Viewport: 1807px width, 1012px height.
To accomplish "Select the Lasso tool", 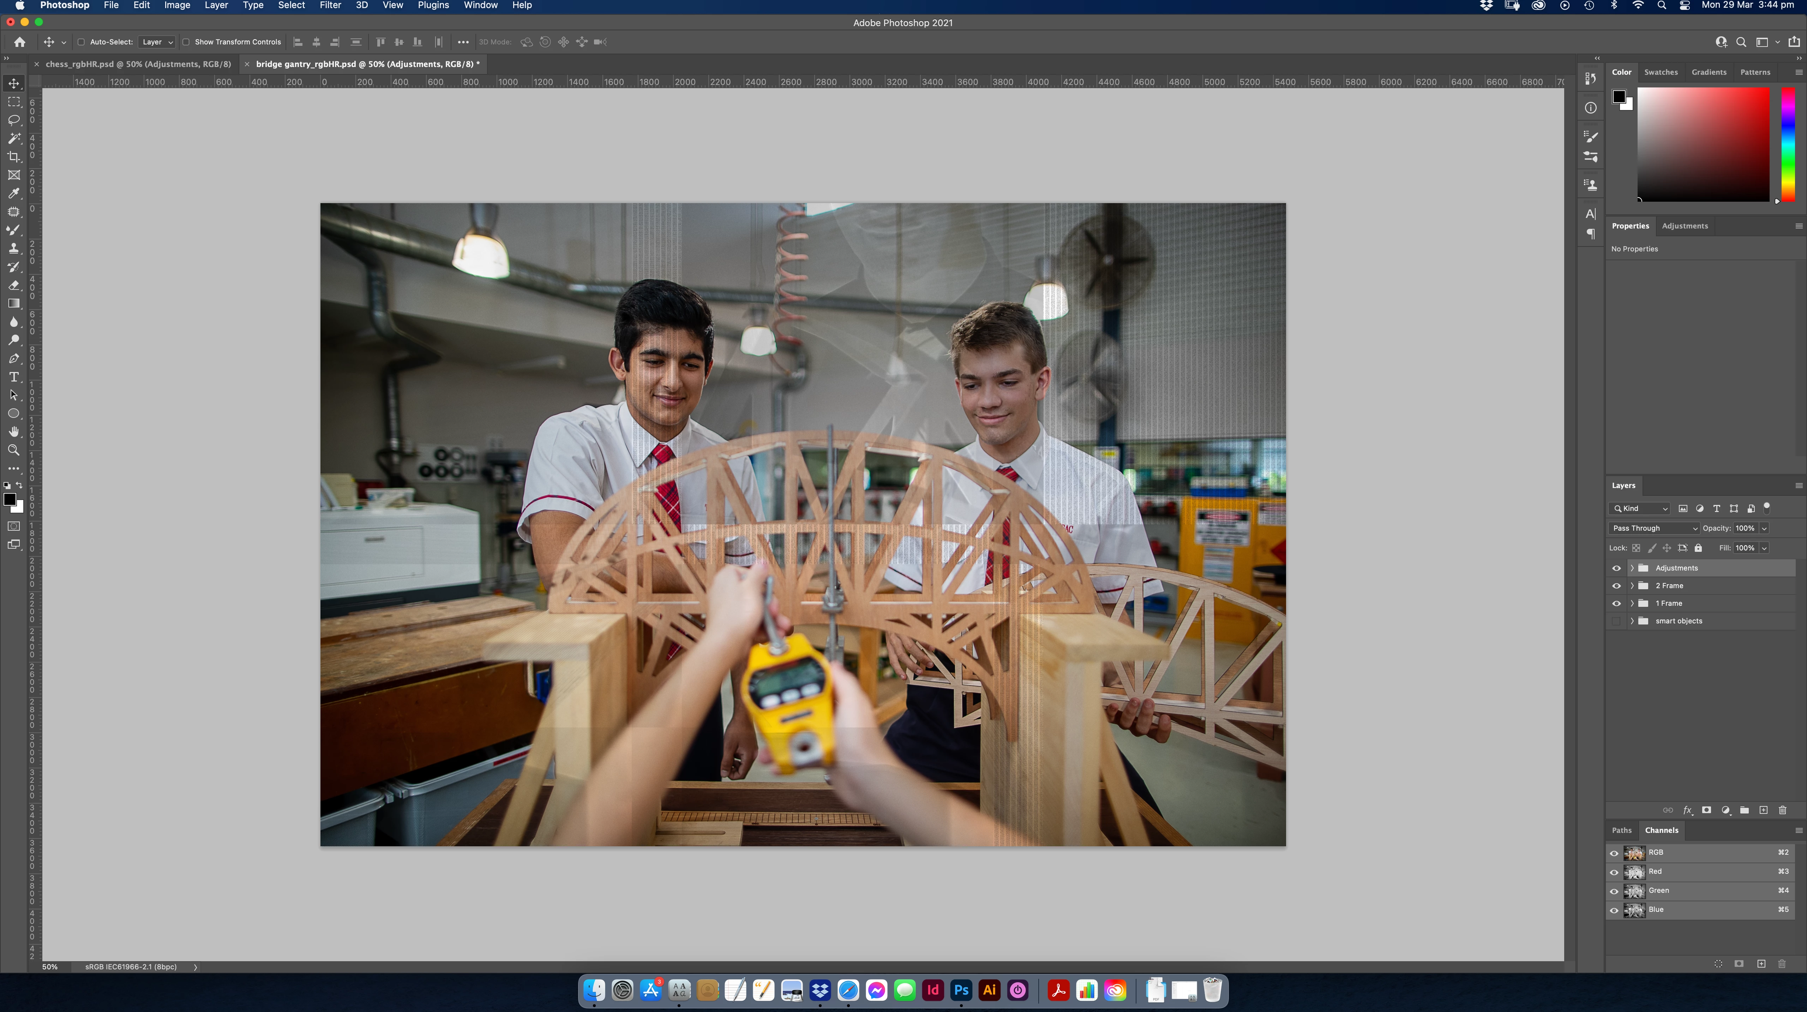I will (13, 120).
